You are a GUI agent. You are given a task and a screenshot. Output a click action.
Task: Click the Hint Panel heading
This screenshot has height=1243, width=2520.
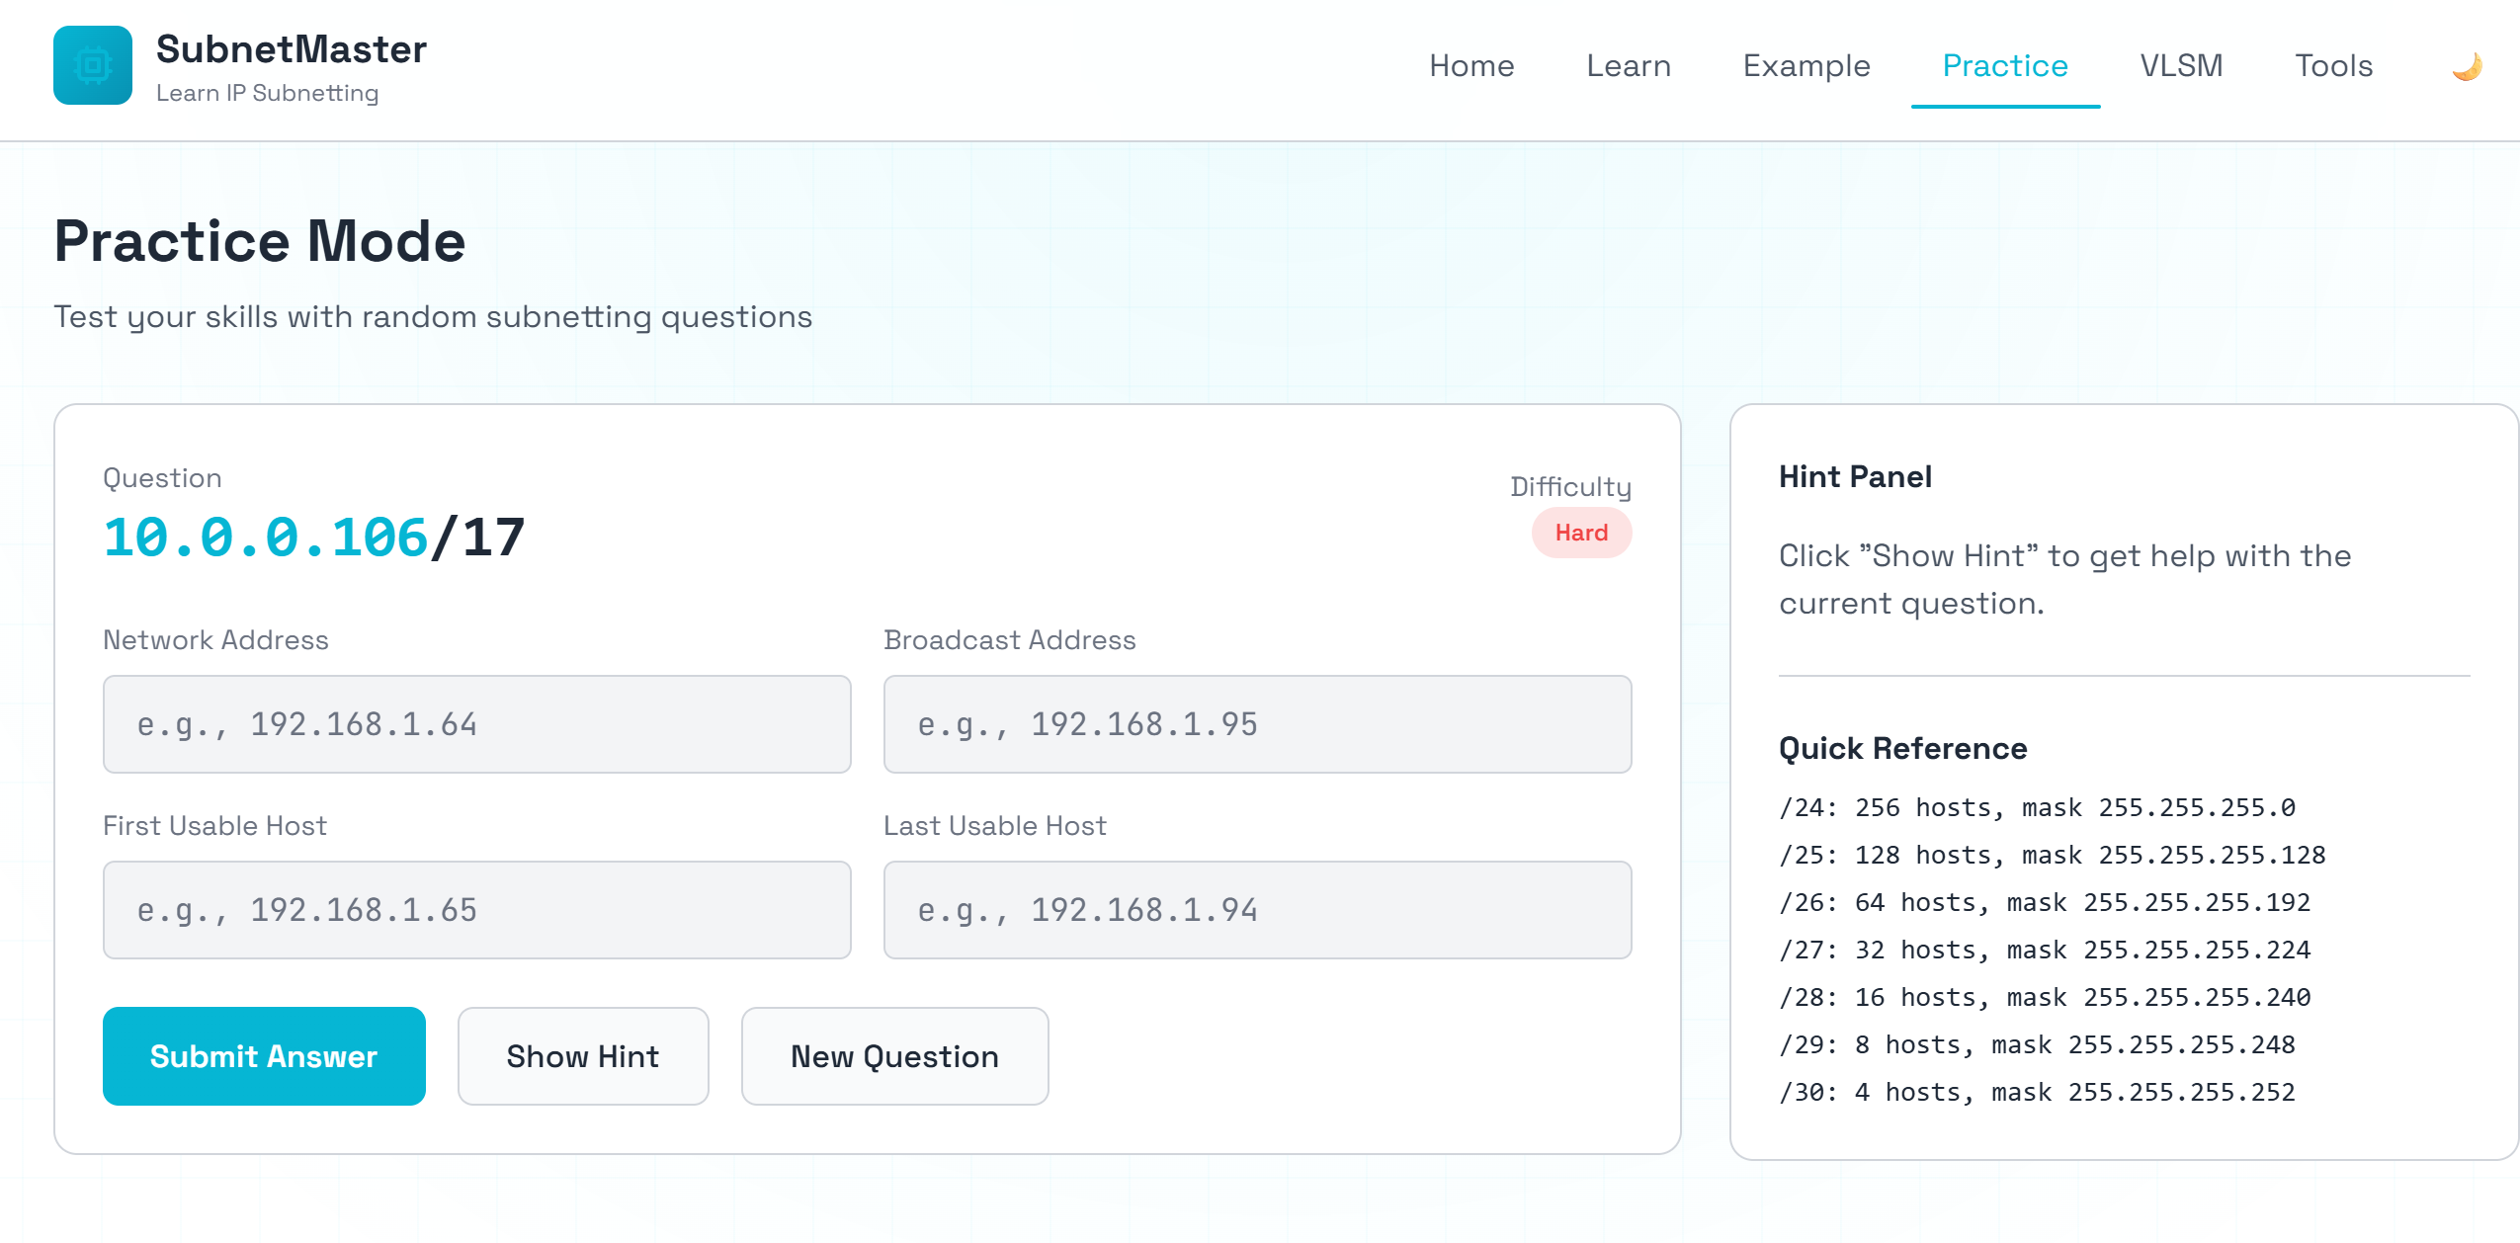point(1855,476)
